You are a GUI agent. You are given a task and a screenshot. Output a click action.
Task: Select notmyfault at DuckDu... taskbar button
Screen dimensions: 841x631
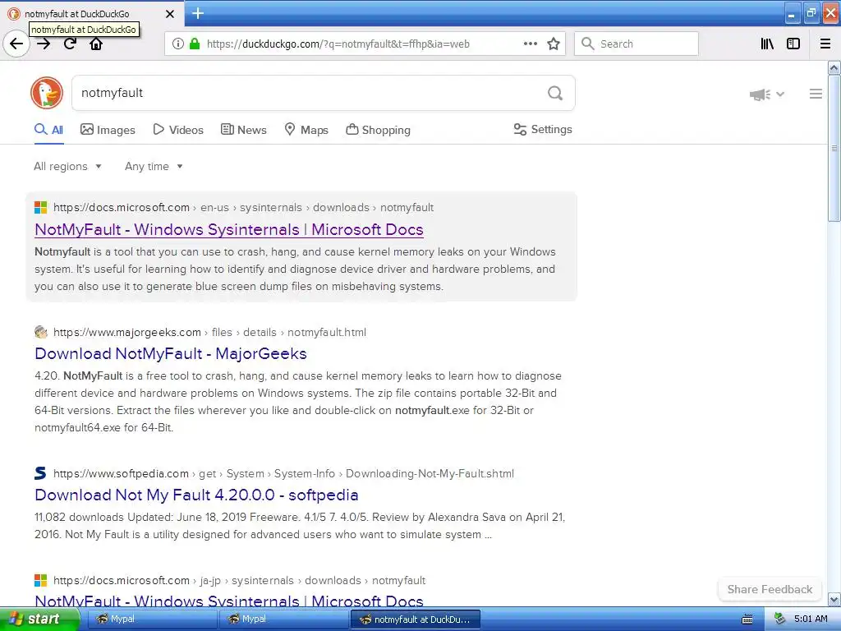[x=415, y=619]
